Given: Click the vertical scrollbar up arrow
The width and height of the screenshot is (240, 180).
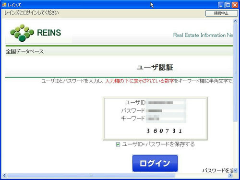Looking at the screenshot, I should coord(235,21).
